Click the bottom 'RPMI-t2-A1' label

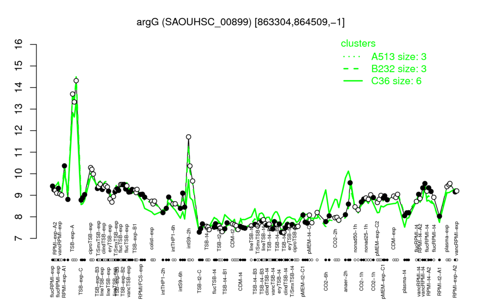click(439, 281)
